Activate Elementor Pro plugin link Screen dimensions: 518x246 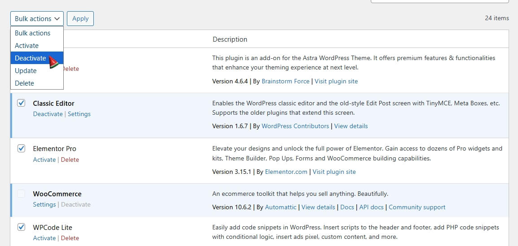coord(44,160)
